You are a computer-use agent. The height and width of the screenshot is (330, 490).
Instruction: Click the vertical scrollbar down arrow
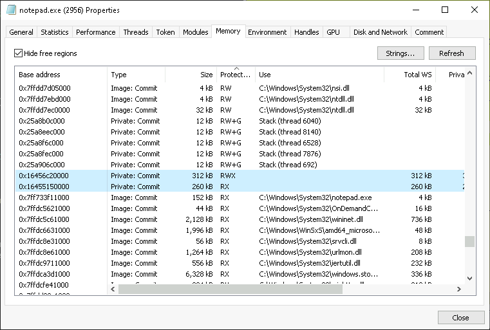pyautogui.click(x=469, y=279)
